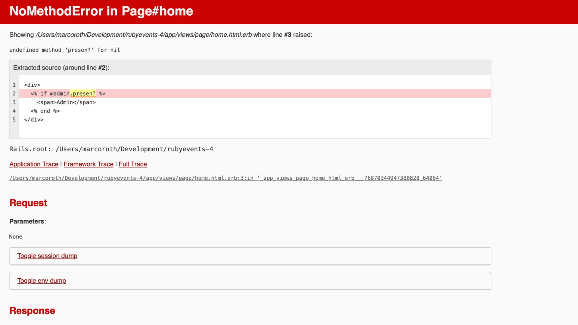Click the home.html.erb file path in 'Showing' line
This screenshot has width=578, height=325.
(x=144, y=35)
